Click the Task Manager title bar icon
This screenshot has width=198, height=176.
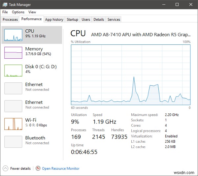(x=5, y=5)
